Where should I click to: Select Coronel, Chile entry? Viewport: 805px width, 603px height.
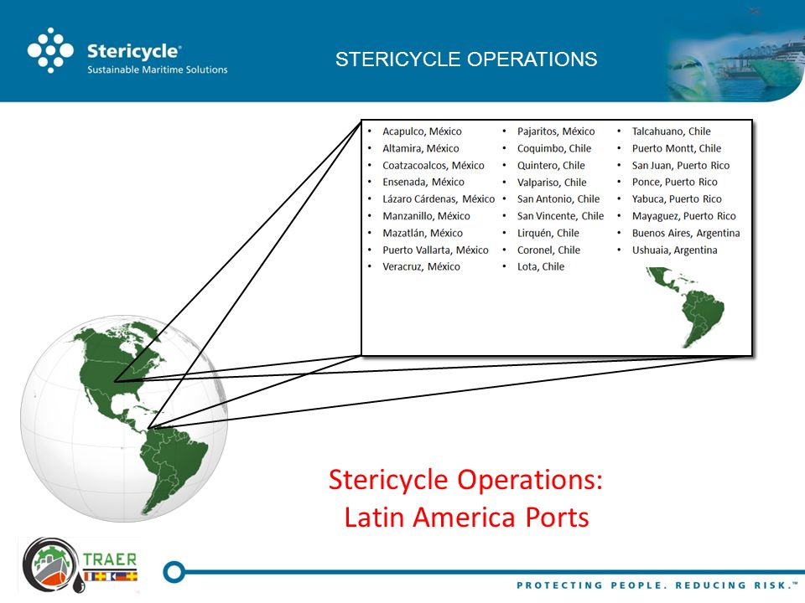click(x=548, y=250)
